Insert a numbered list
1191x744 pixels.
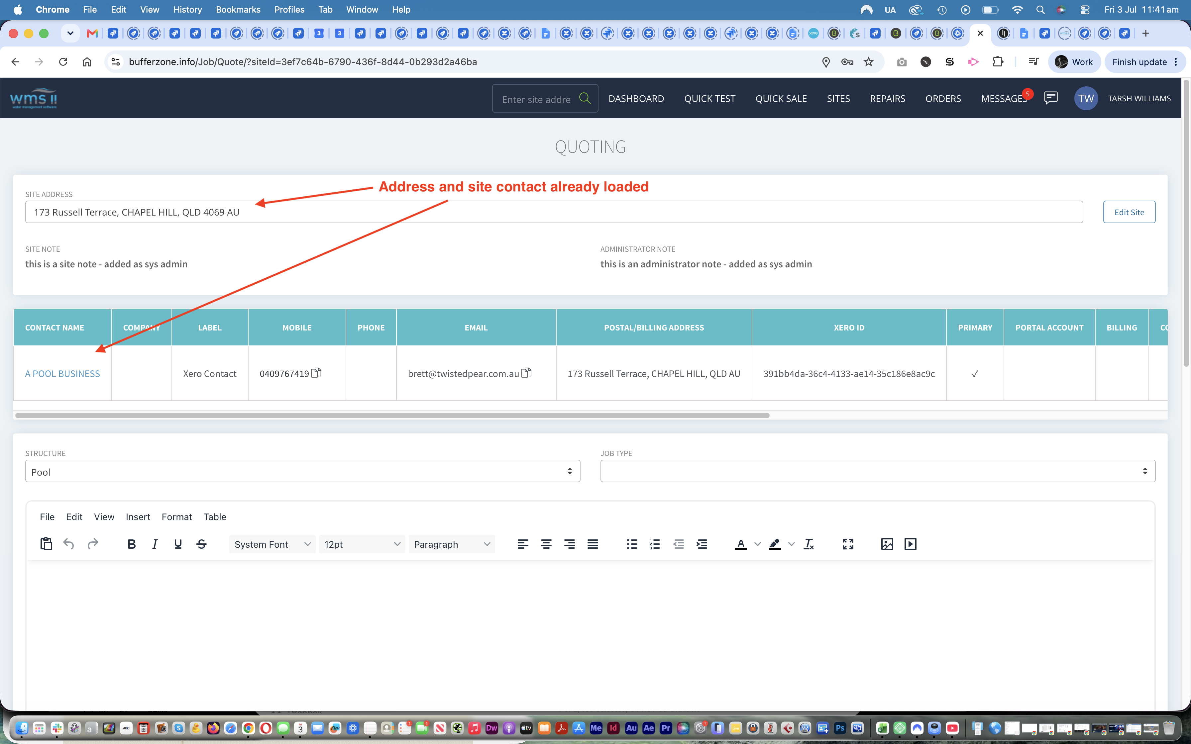tap(655, 544)
